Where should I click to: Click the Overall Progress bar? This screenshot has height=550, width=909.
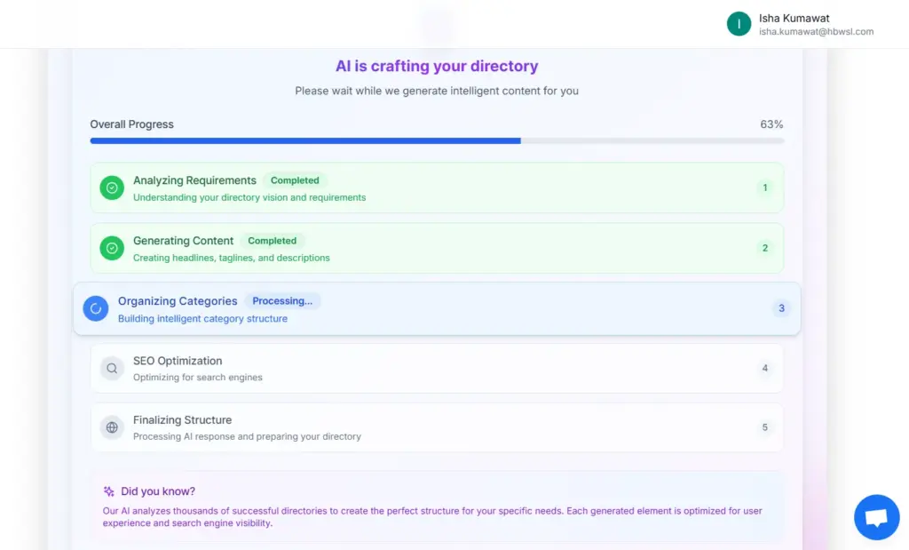point(437,140)
